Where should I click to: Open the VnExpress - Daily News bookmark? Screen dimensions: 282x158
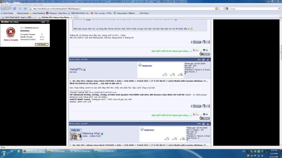coord(57,13)
